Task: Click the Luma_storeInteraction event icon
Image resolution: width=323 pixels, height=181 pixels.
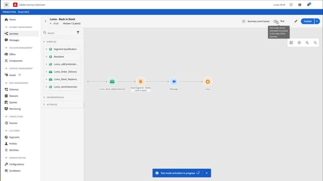Action: coord(50,87)
